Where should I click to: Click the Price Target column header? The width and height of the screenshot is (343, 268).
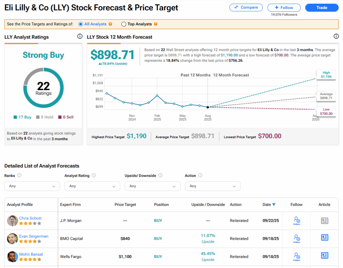tap(125, 204)
